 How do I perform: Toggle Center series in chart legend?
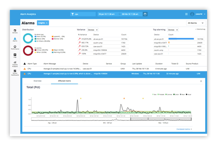point(176,95)
